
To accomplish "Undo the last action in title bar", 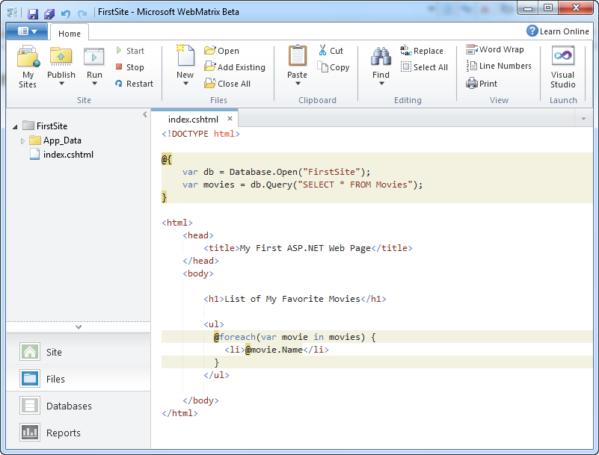I will click(66, 13).
